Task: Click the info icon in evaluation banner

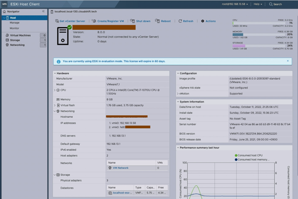Action: [59, 61]
